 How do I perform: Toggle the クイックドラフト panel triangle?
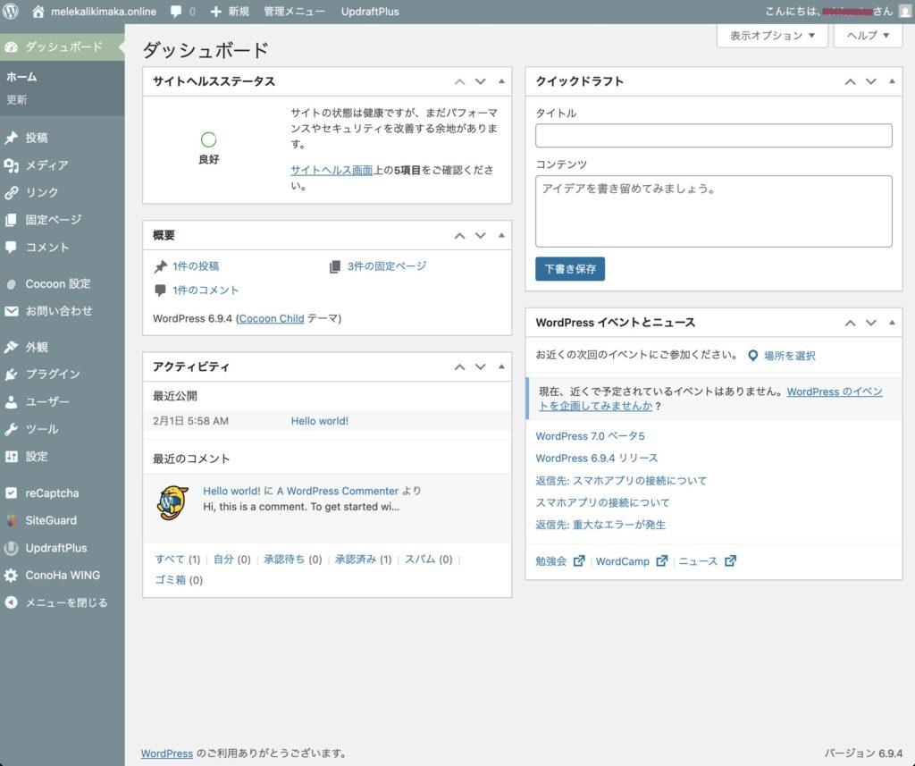click(892, 81)
